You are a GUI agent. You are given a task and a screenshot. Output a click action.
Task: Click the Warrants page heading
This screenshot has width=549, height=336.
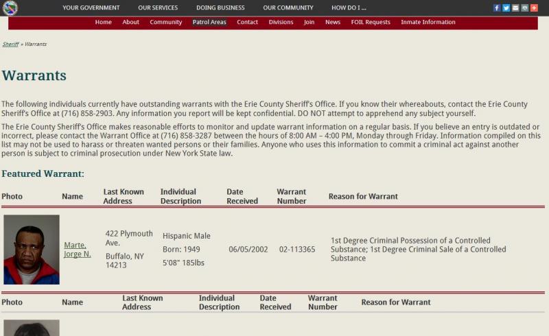tap(34, 75)
